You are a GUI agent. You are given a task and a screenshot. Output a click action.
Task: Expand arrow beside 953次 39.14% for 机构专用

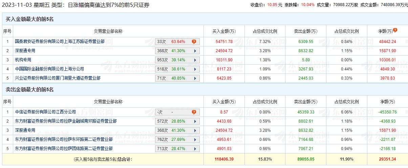[x=195, y=60]
